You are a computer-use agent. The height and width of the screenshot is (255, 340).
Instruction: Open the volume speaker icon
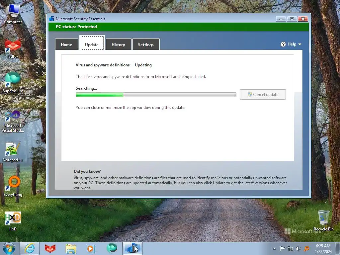pyautogui.click(x=298, y=249)
